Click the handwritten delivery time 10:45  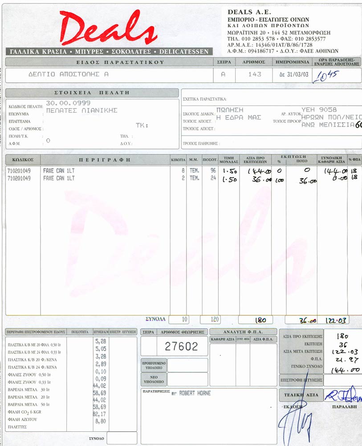pos(325,76)
